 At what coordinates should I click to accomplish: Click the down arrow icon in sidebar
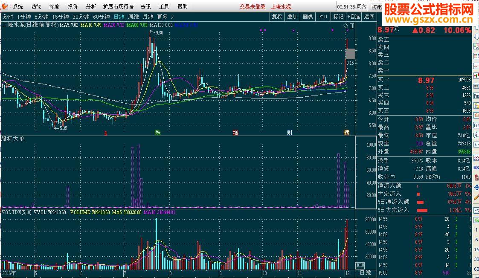tap(476, 37)
